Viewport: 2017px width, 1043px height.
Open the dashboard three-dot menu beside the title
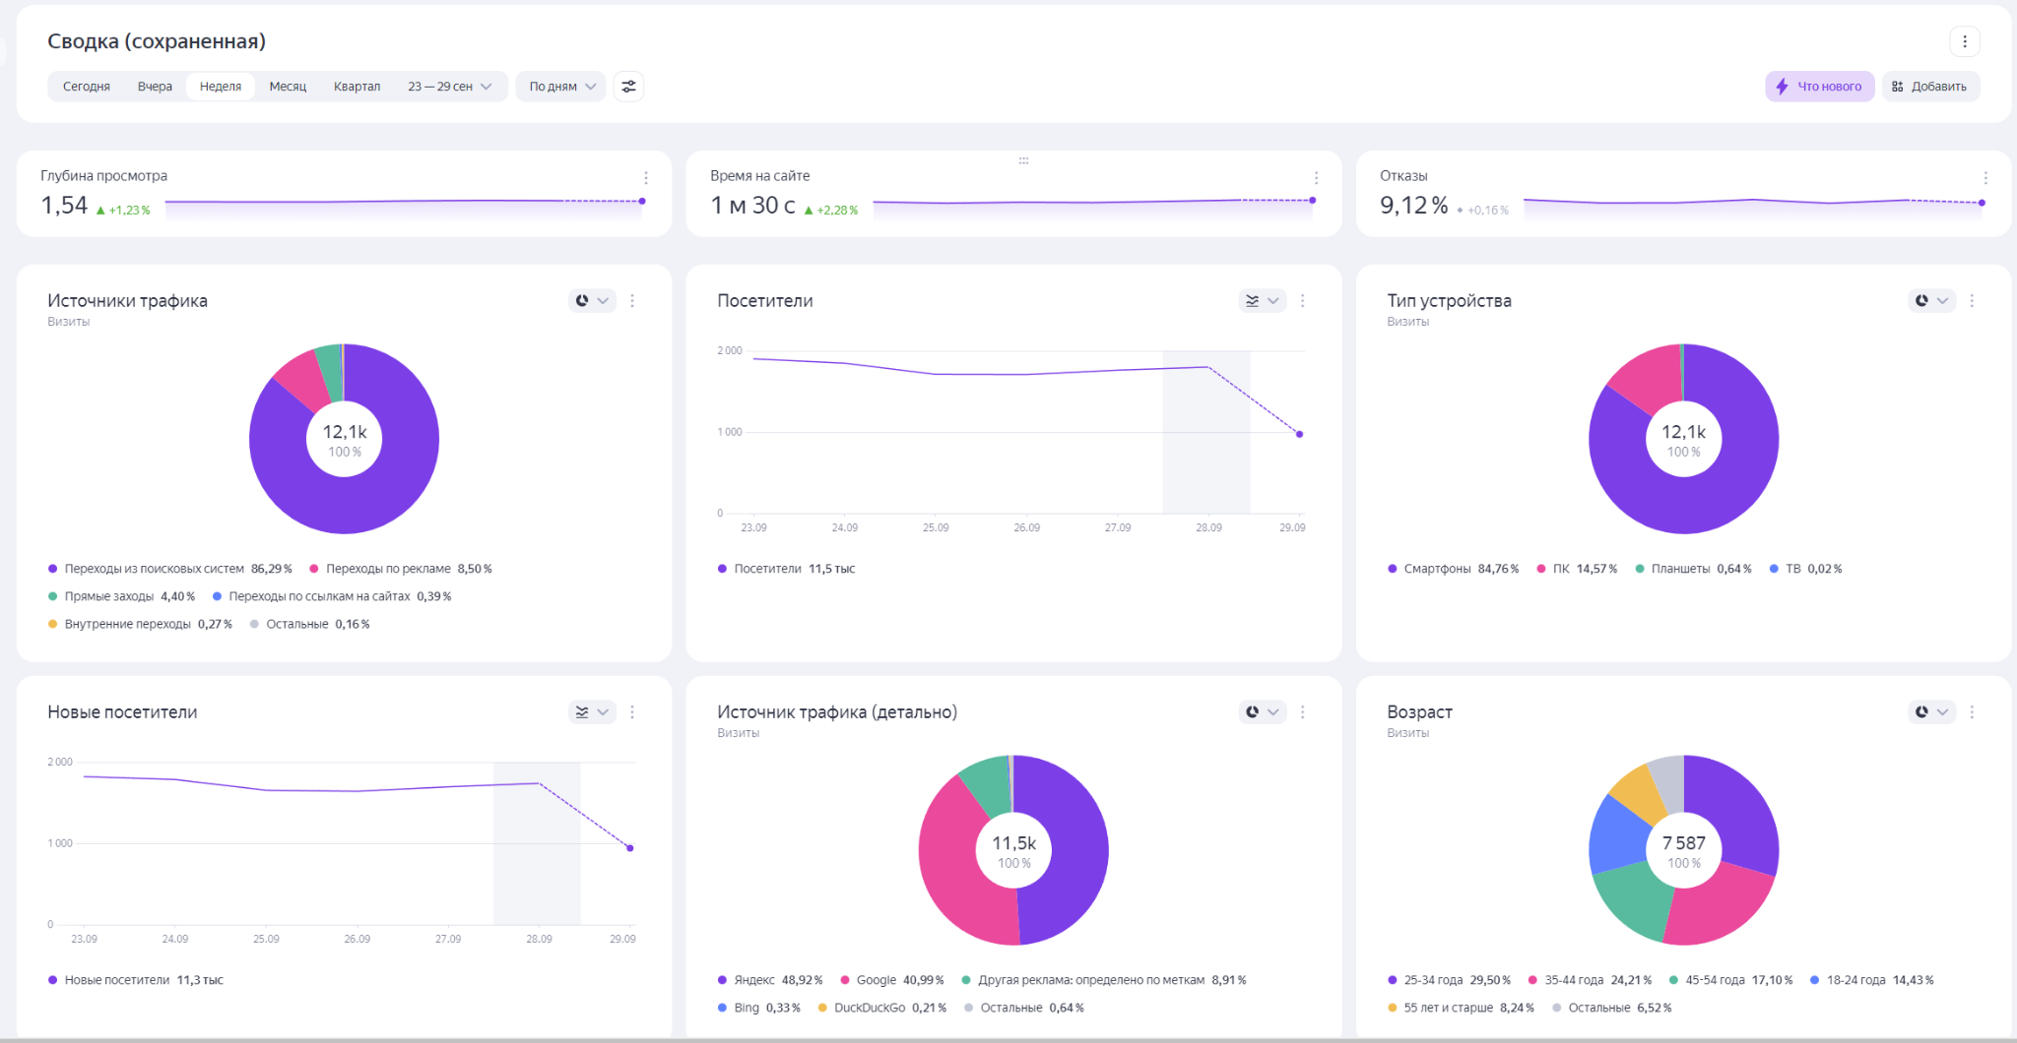click(1964, 41)
